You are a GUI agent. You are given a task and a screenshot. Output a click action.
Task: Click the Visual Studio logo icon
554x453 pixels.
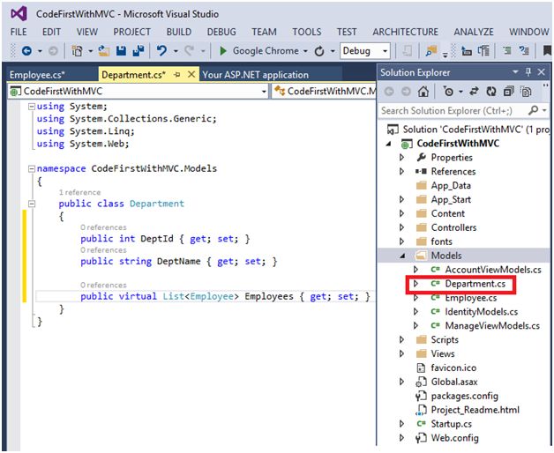[19, 14]
